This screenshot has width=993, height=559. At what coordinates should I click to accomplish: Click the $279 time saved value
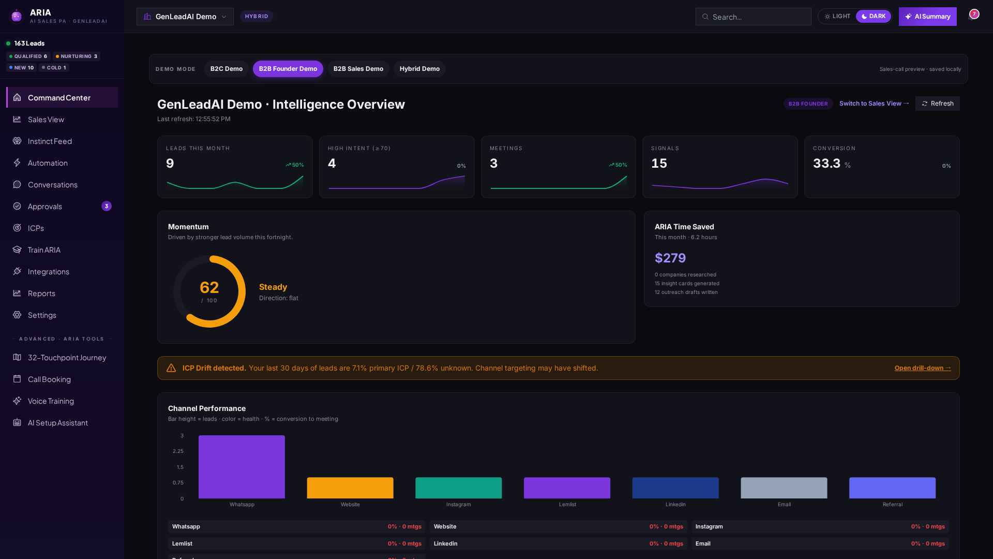670,258
